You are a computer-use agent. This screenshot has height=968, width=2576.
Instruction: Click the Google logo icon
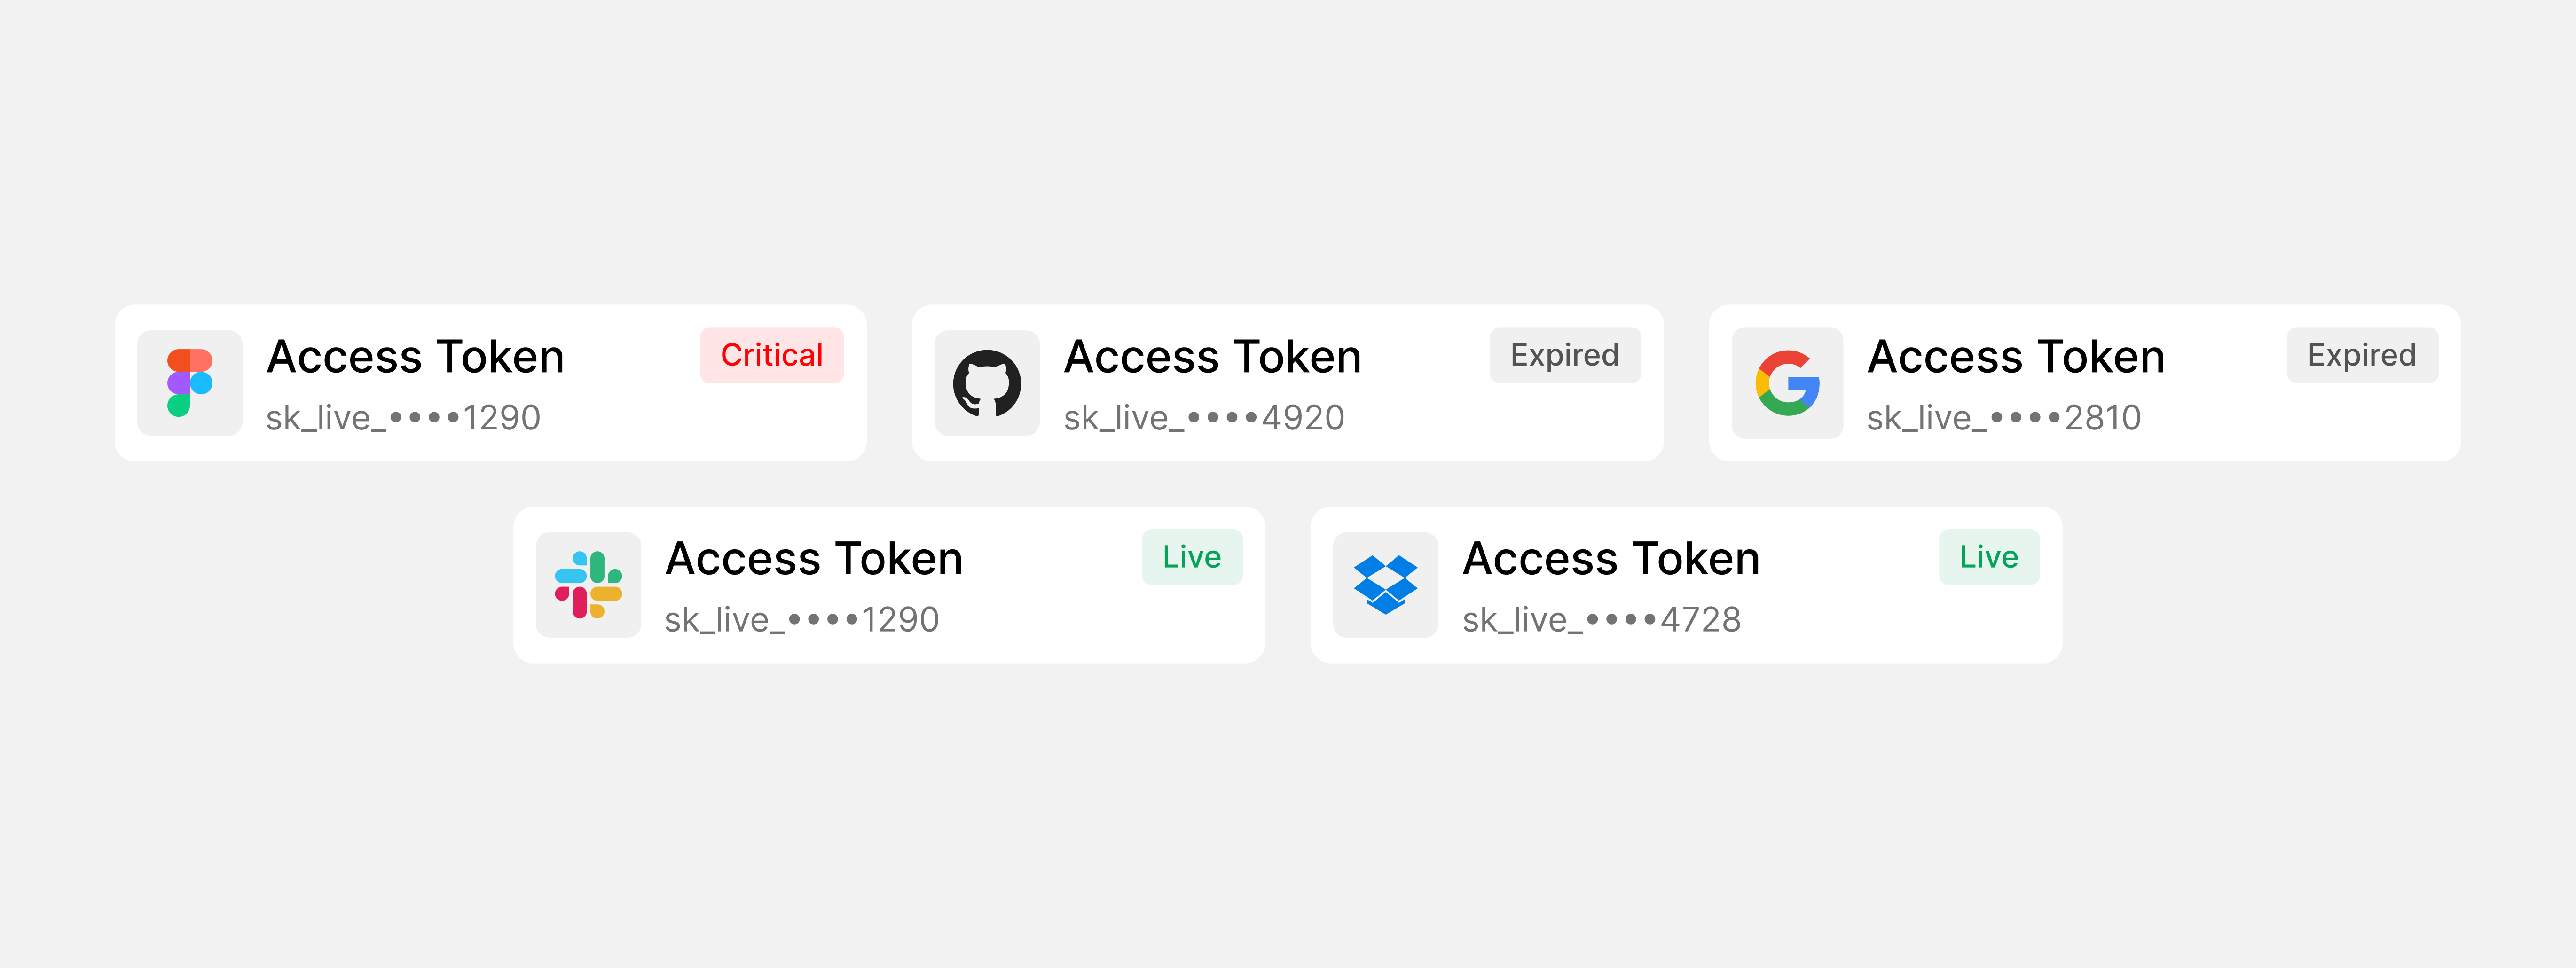1787,383
